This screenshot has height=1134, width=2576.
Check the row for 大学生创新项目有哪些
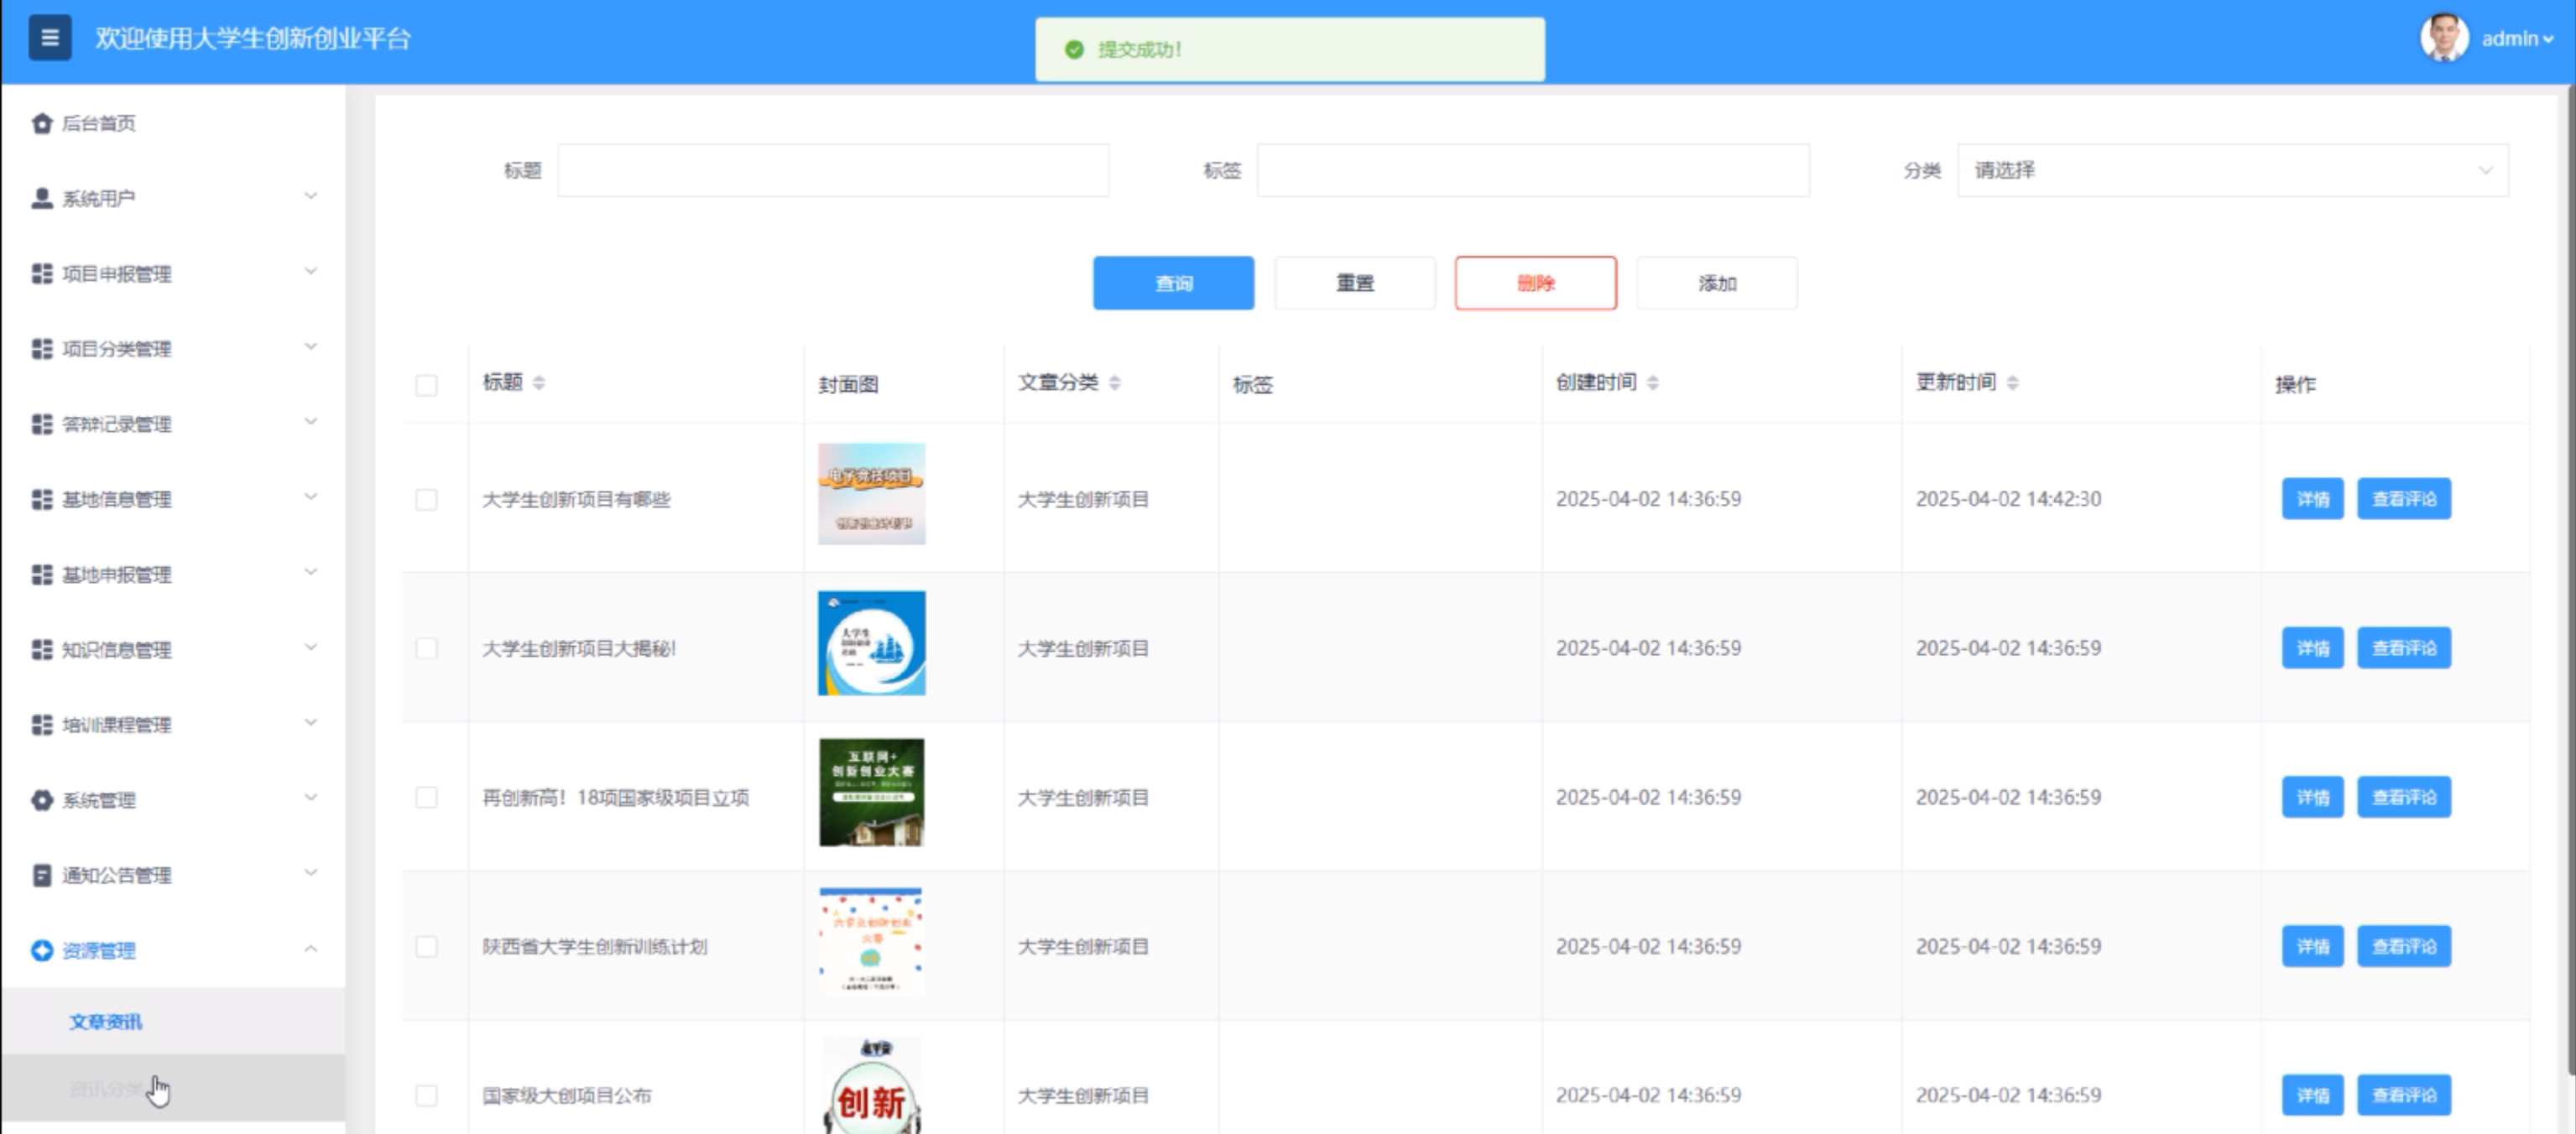point(426,499)
